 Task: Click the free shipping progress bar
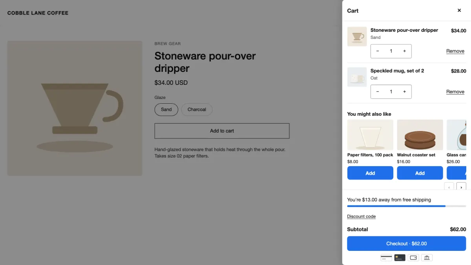pyautogui.click(x=406, y=206)
